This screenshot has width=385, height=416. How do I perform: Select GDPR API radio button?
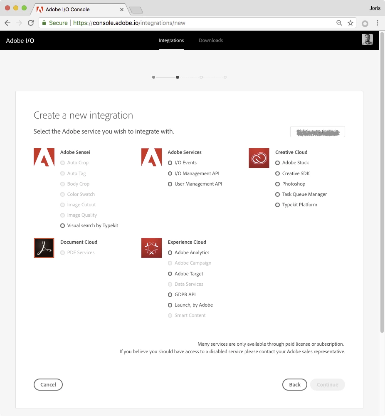point(170,295)
